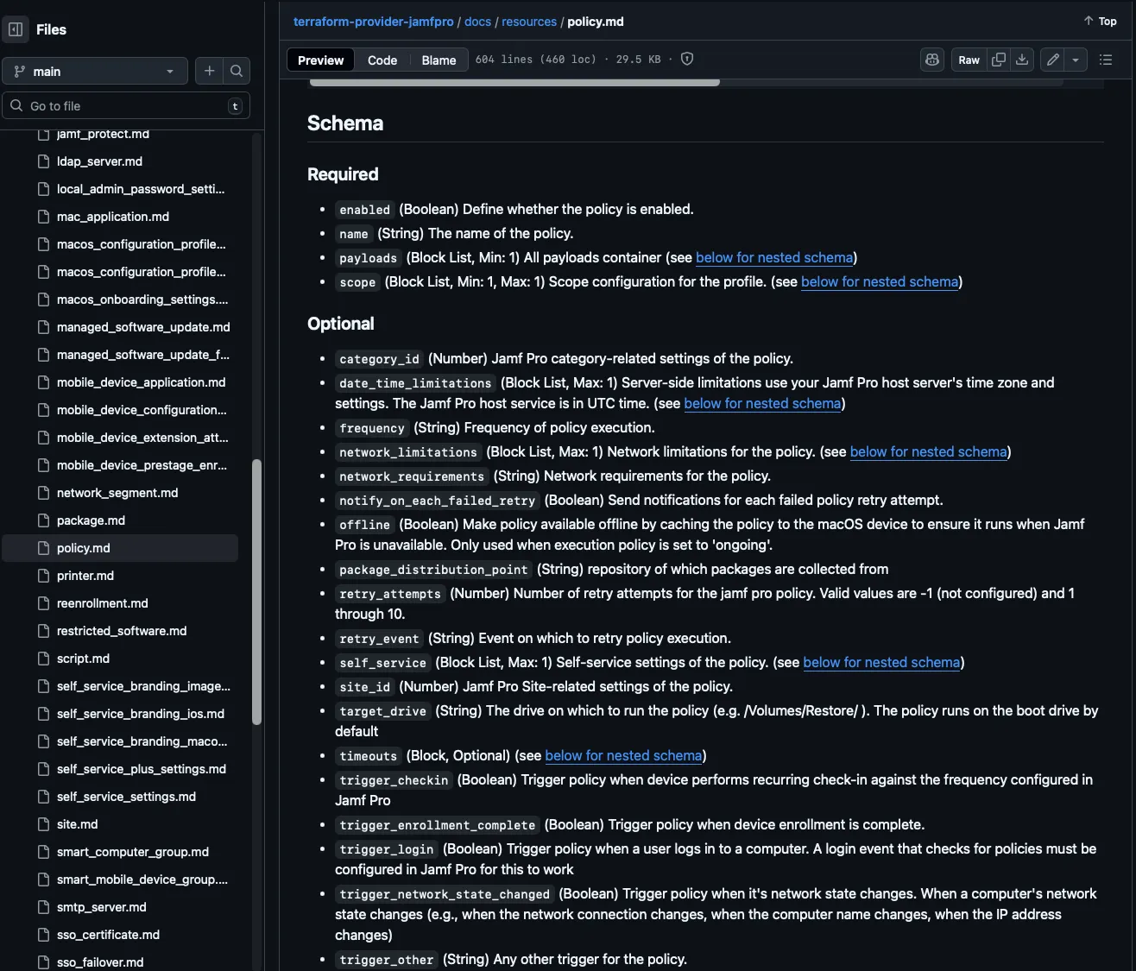Open the file search magnifier icon
The image size is (1136, 971).
[237, 71]
